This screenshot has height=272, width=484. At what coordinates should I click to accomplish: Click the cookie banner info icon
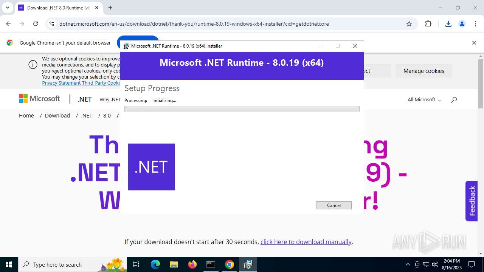pyautogui.click(x=33, y=65)
